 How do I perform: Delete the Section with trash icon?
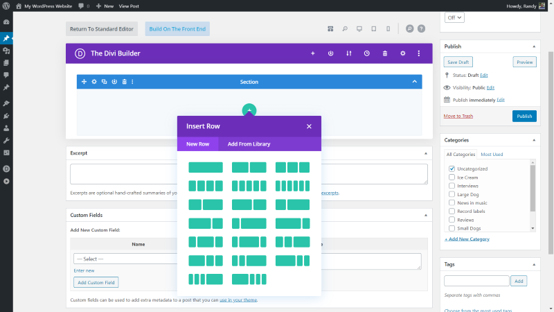point(125,82)
